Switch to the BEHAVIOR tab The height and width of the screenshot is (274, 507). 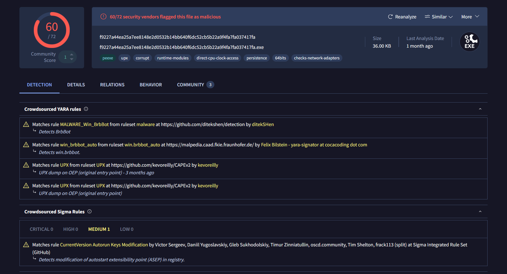pyautogui.click(x=151, y=85)
